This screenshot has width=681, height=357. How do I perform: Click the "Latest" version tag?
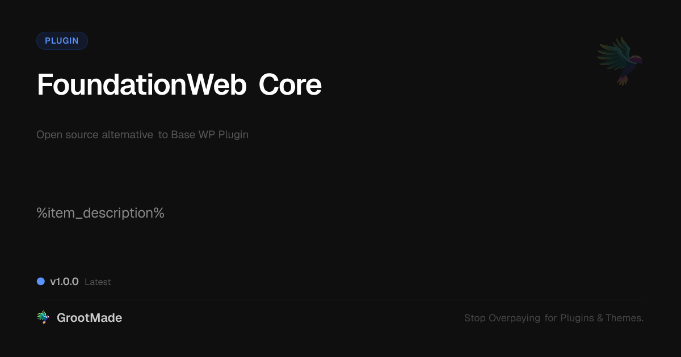98,282
